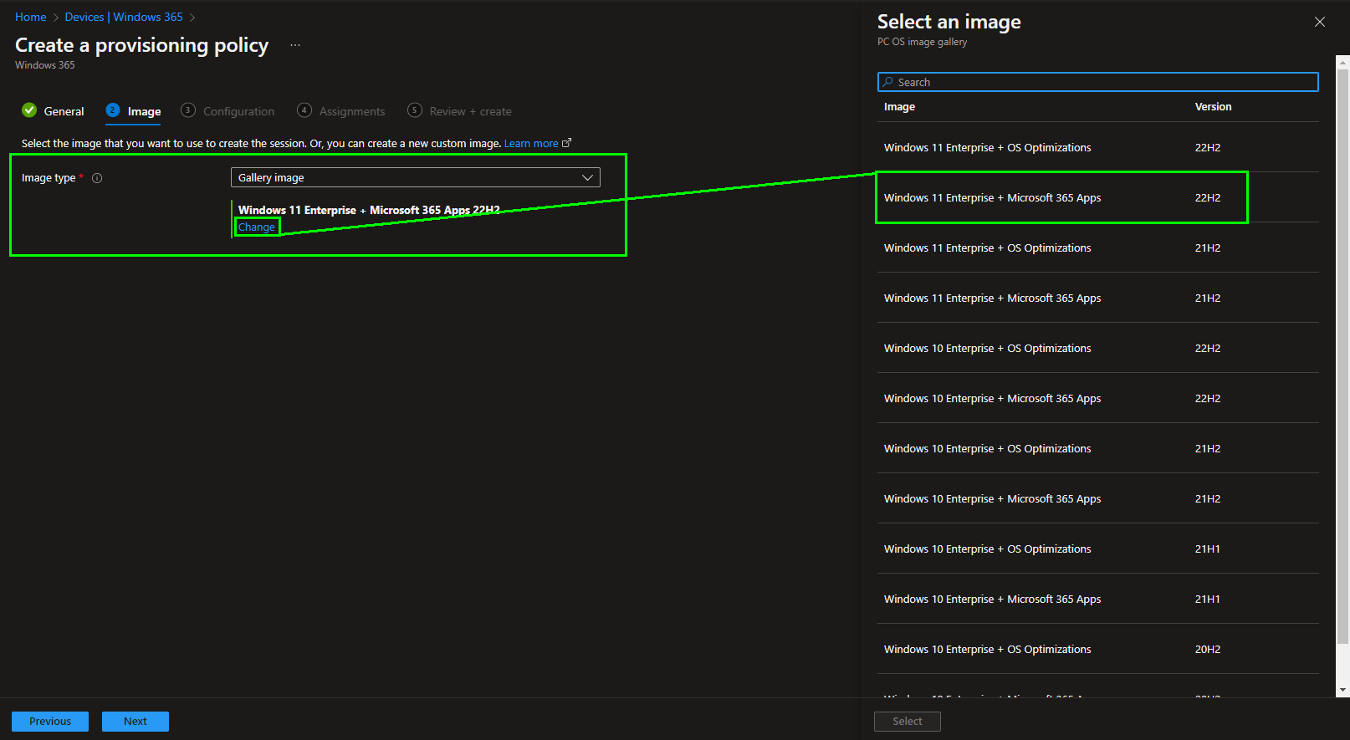Go to the Configuration step tab
1350x740 pixels.
(238, 111)
